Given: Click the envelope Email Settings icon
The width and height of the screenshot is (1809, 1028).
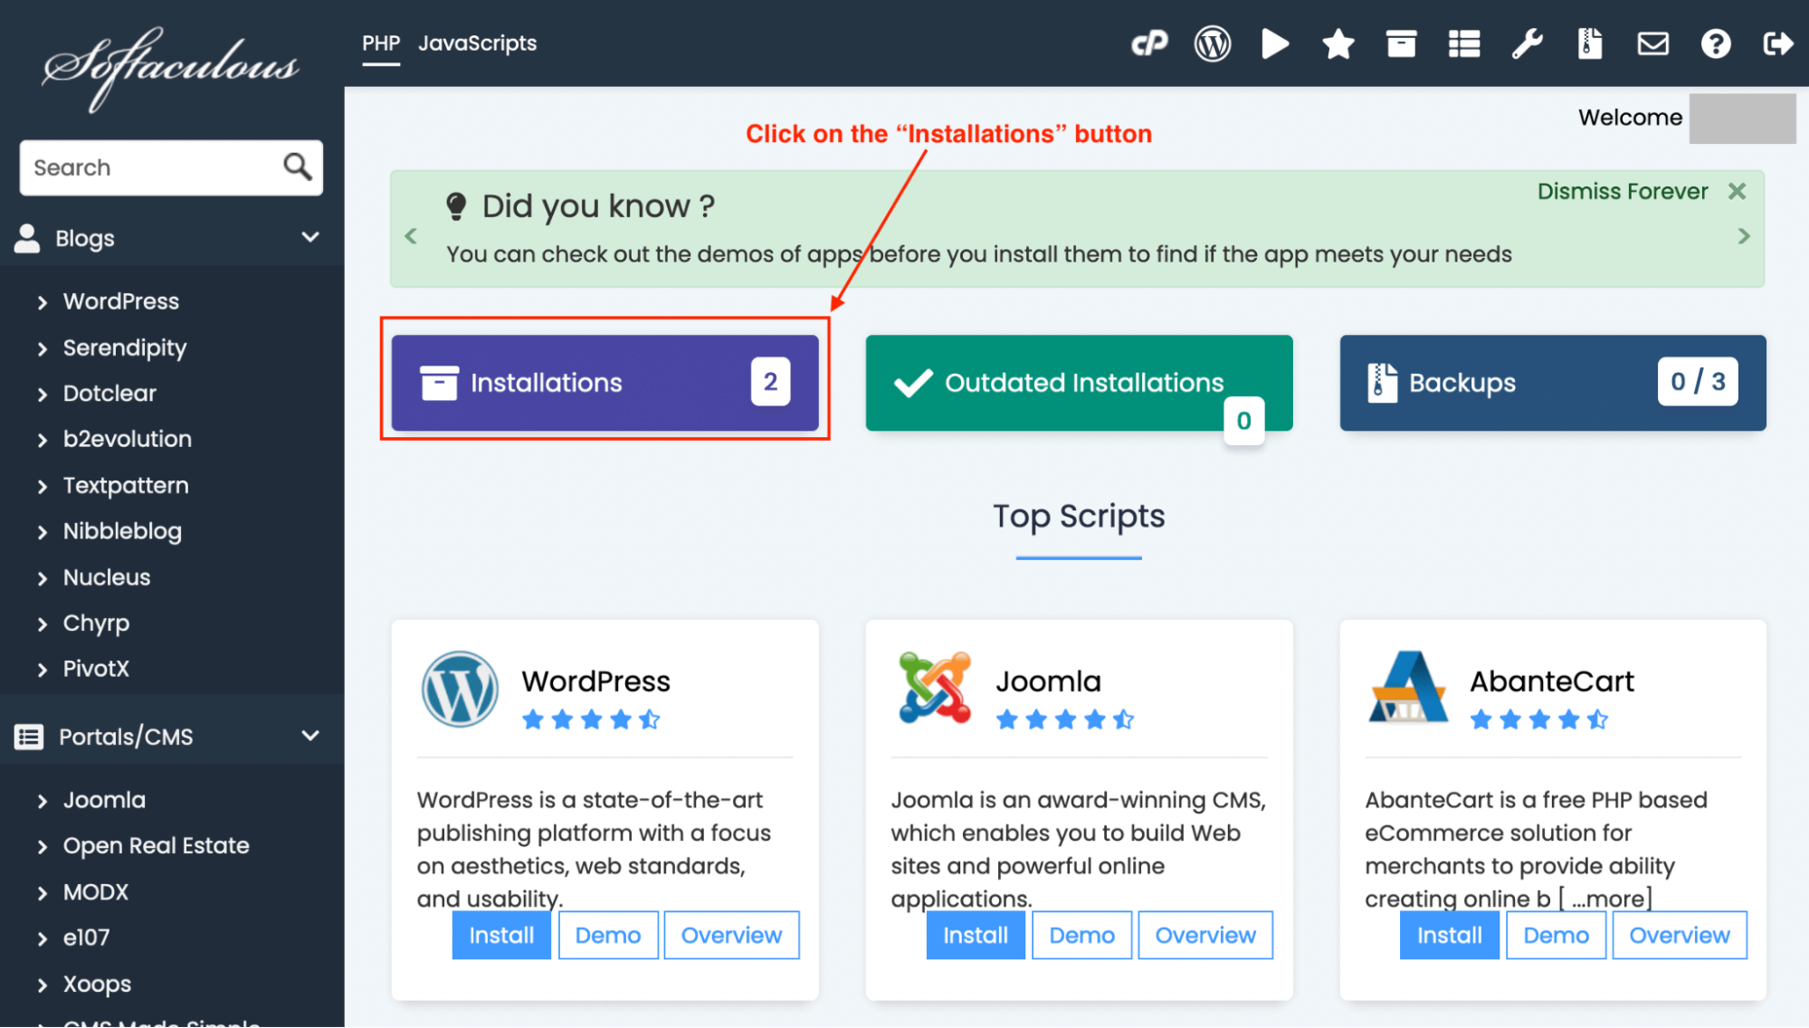Looking at the screenshot, I should pyautogui.click(x=1652, y=43).
